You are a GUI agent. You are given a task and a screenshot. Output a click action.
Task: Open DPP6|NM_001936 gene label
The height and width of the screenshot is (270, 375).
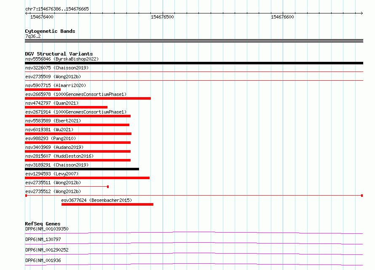tap(43, 260)
